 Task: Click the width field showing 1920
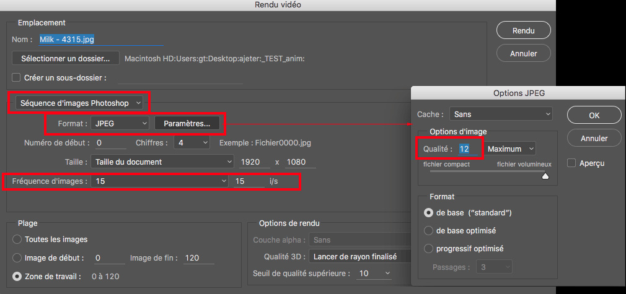click(255, 162)
